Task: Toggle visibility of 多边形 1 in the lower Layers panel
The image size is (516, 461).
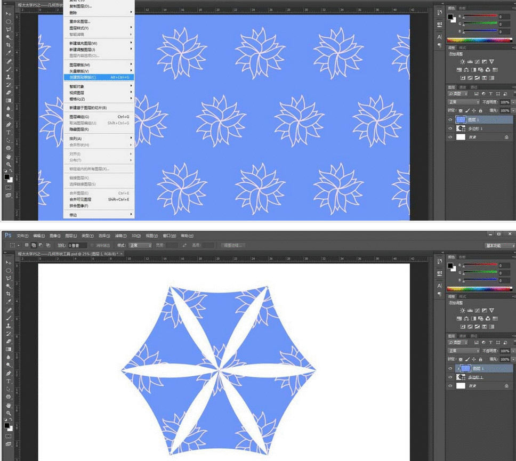Action: tap(450, 377)
